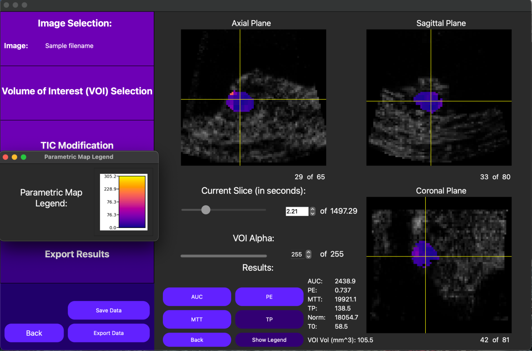Viewport: 532px width, 351px height.
Task: Toggle the Show Legend button
Action: (x=269, y=340)
